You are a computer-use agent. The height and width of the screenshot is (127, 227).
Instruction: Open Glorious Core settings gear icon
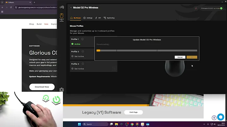(x=61, y=90)
